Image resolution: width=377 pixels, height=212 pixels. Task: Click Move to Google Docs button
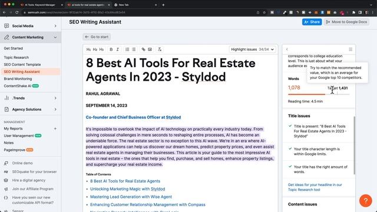tap(346, 22)
